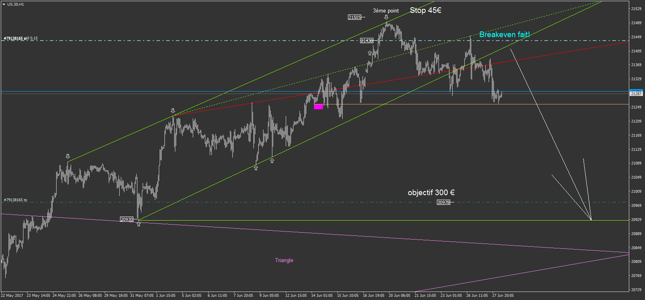This screenshot has height=300, width=645.
Task: Click '27 Jun 20:05' on the time axis
Action: (503, 296)
